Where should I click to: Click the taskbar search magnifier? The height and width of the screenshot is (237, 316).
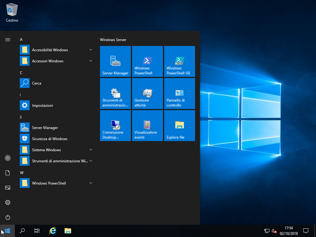(22, 231)
